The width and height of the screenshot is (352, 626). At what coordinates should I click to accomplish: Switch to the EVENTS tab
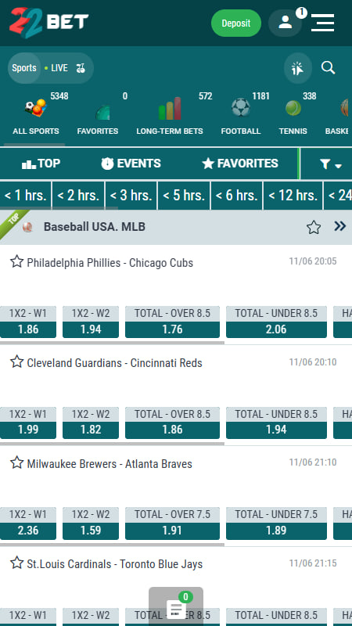pos(131,164)
